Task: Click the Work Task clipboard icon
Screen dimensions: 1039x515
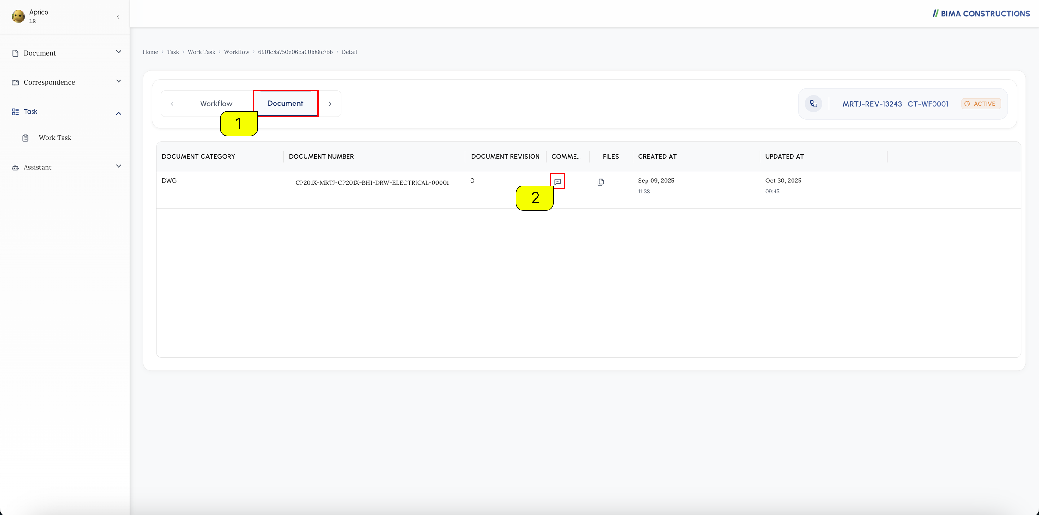Action: pyautogui.click(x=25, y=138)
